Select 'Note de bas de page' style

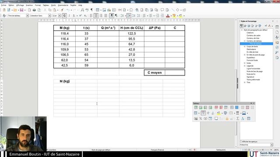(255, 72)
